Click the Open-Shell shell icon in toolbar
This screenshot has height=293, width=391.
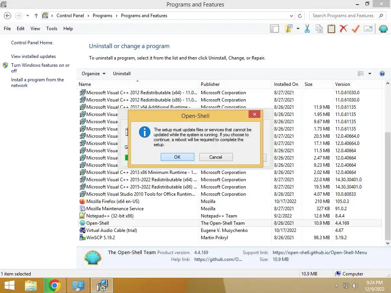[383, 29]
